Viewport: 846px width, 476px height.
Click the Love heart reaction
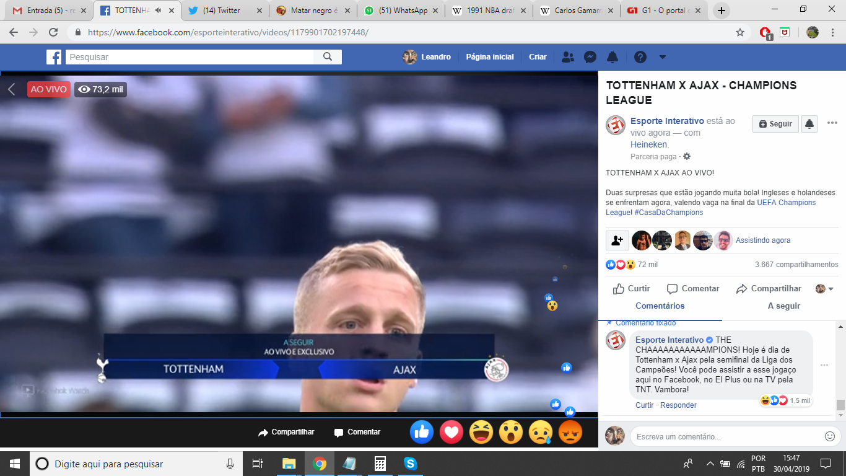[x=451, y=432]
